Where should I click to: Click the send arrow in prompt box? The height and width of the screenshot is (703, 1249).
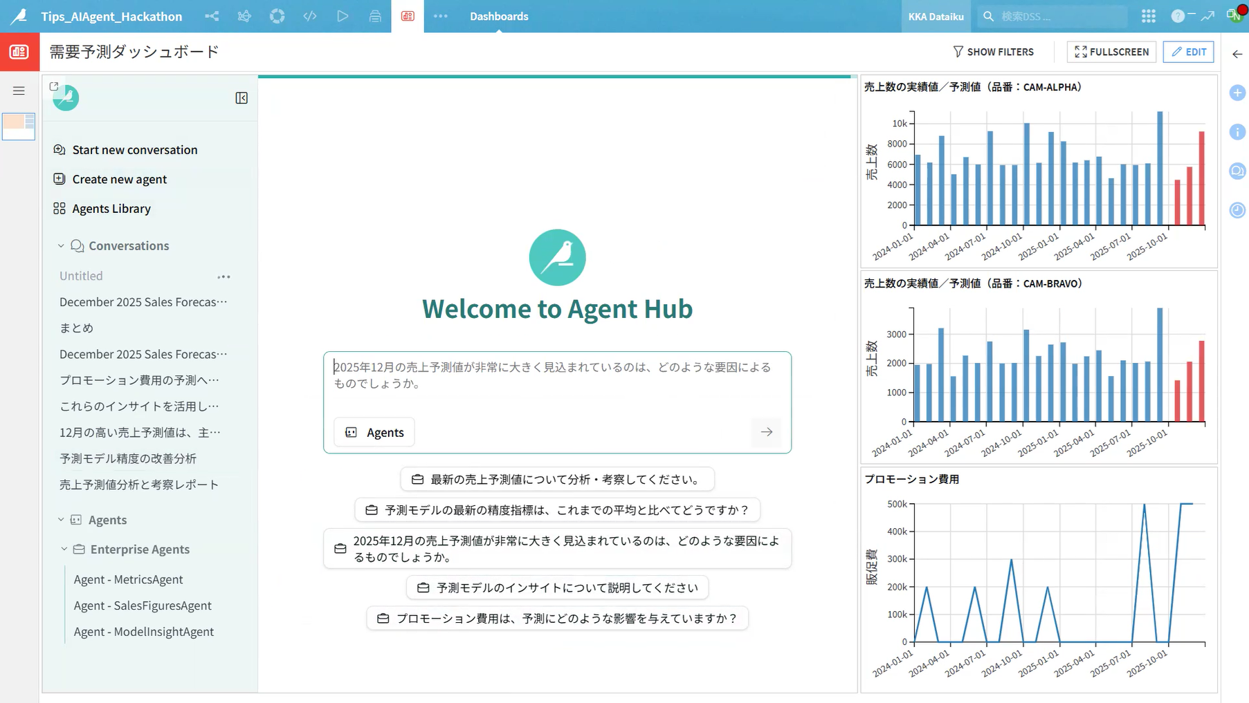[766, 432]
